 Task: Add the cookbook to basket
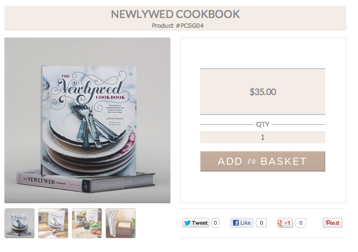(x=263, y=161)
